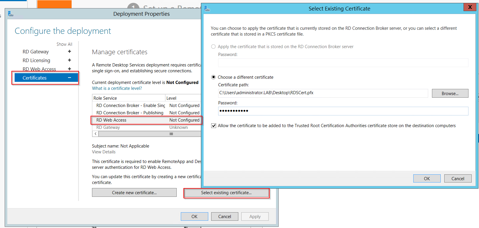Toggle the Trusted Root Certification Authorities checkbox
Viewport: 479px width, 228px height.
(214, 126)
